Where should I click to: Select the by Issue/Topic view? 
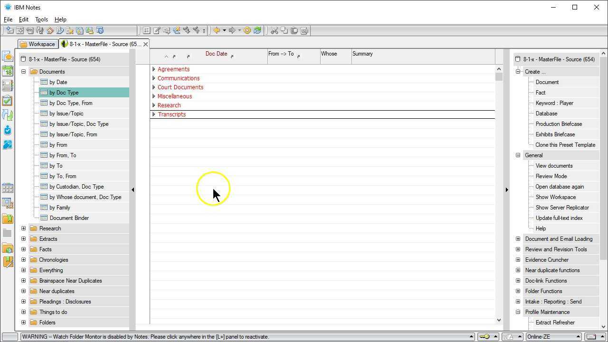66,114
